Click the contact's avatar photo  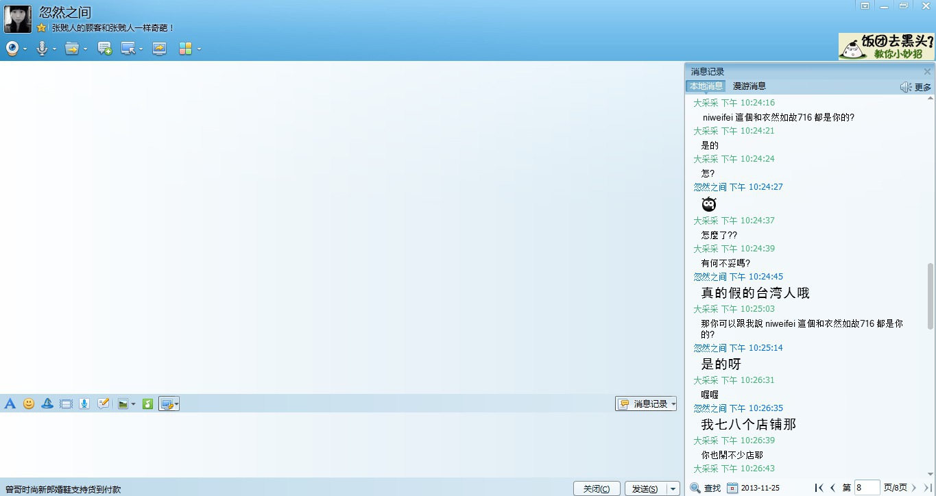click(x=18, y=19)
